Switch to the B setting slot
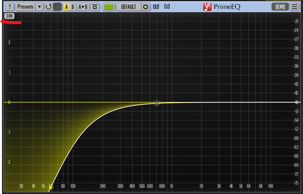The width and height of the screenshot is (303, 194). click(73, 7)
